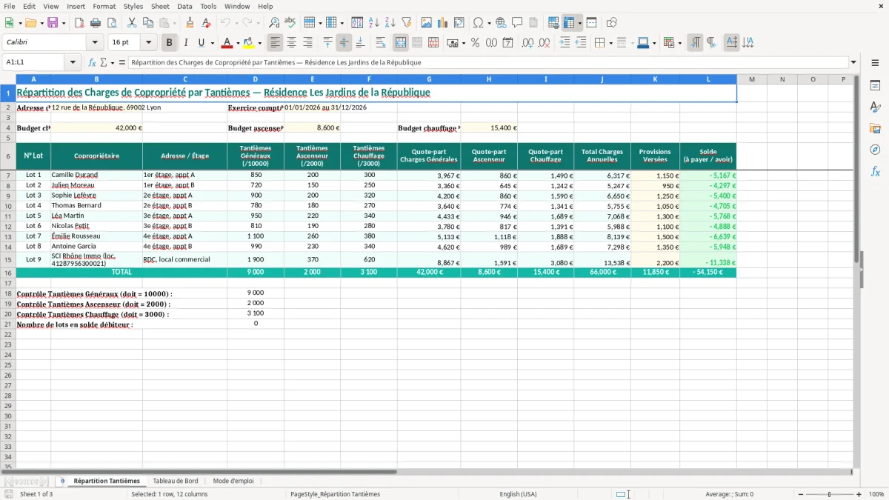
Task: Click the Print icon
Action: point(95,23)
